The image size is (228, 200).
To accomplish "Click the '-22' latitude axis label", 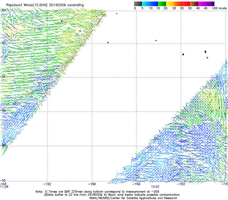I will pyautogui.click(x=3, y=43).
